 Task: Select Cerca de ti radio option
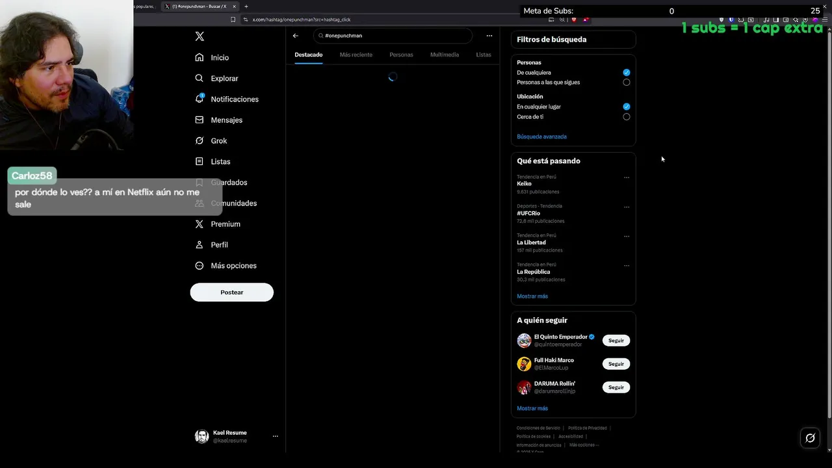tap(627, 117)
